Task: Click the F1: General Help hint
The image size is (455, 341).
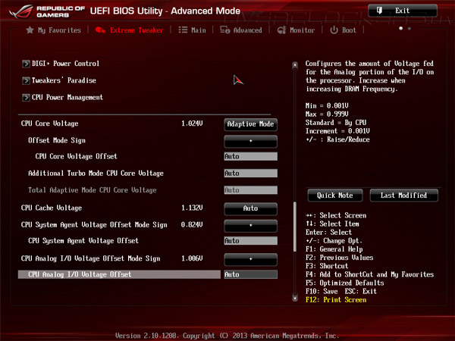Action: coord(334,249)
